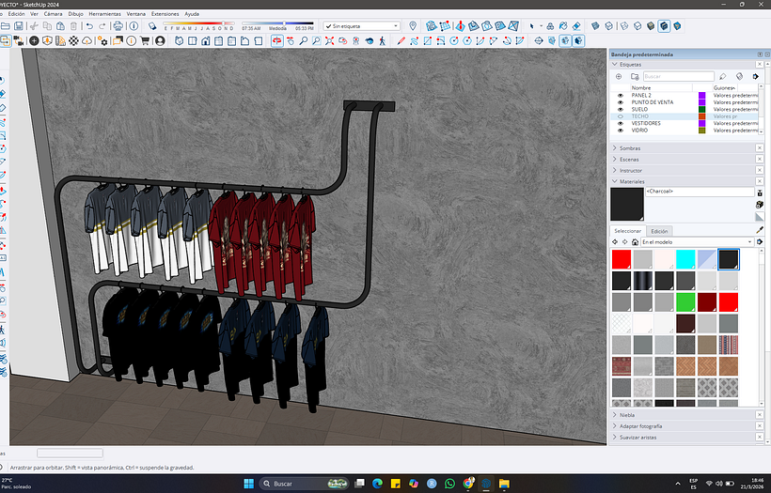Create a new material via box icon
This screenshot has height=493, width=771.
pyautogui.click(x=760, y=205)
